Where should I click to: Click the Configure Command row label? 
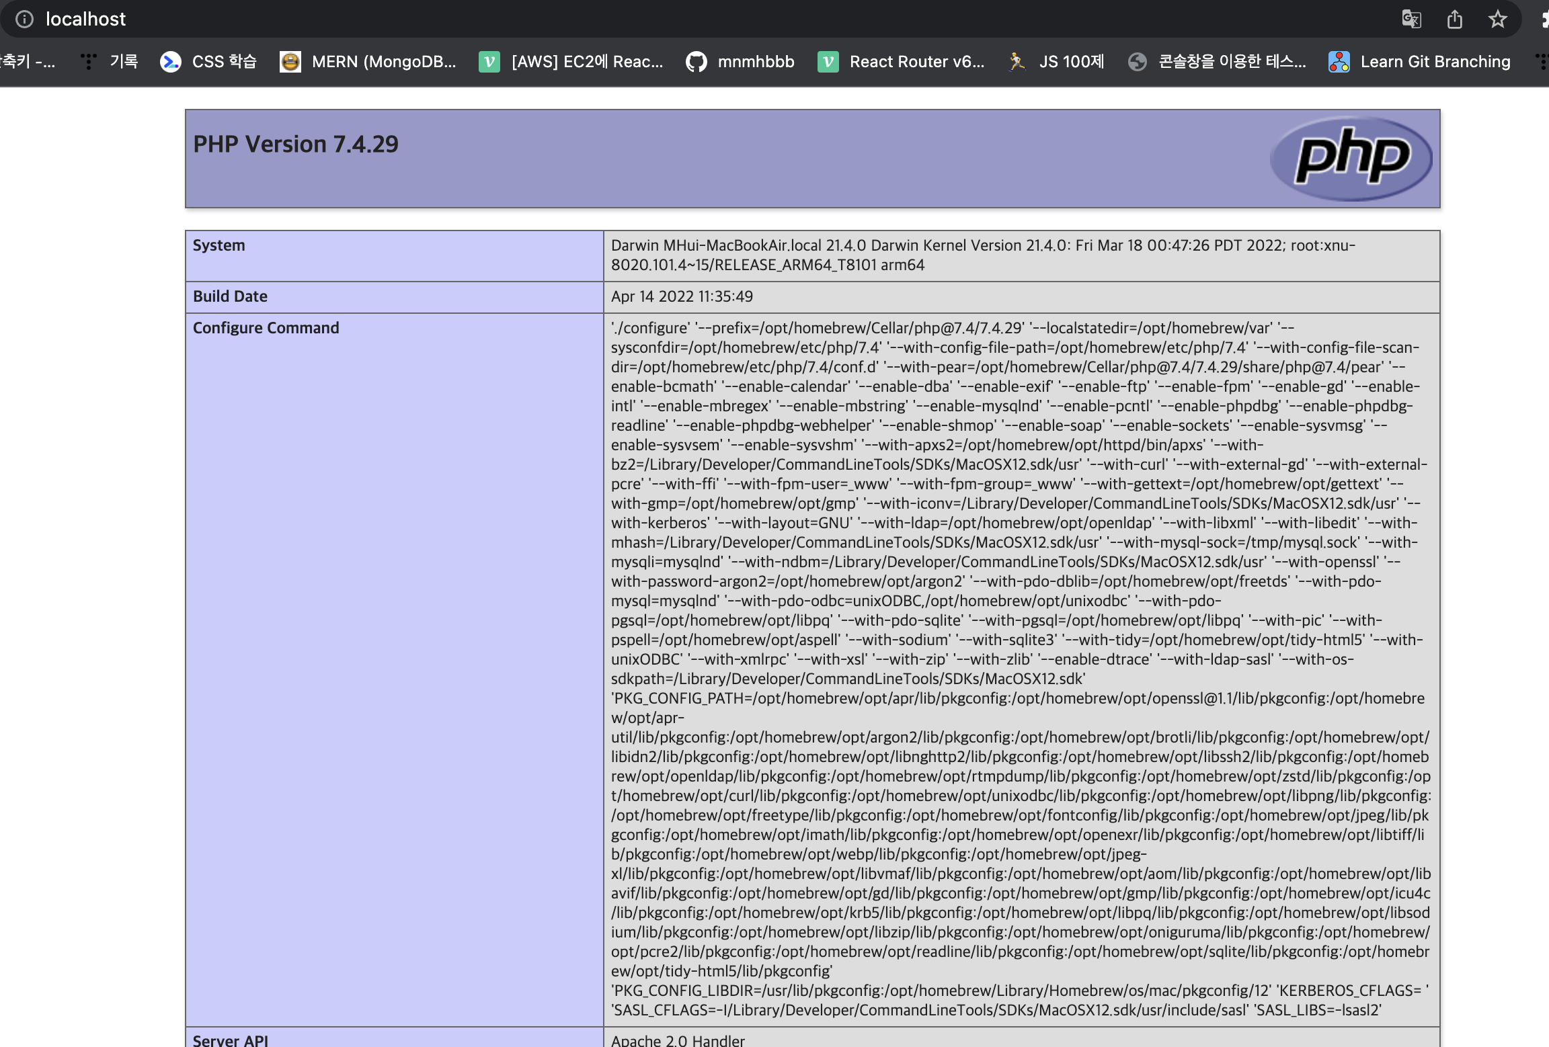pyautogui.click(x=266, y=328)
